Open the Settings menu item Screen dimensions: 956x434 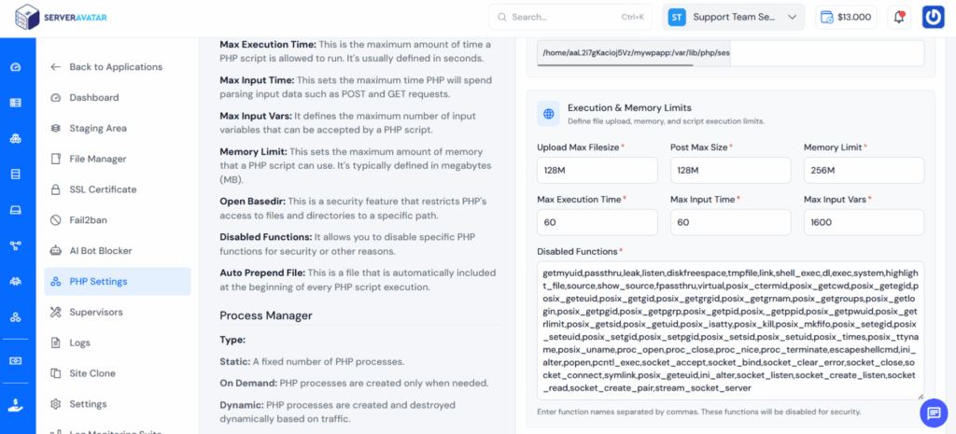tap(118, 404)
